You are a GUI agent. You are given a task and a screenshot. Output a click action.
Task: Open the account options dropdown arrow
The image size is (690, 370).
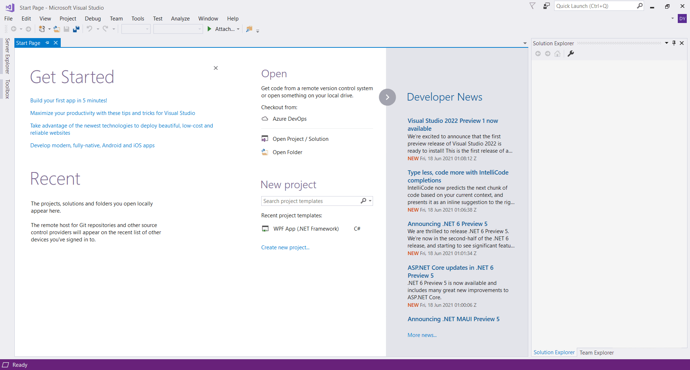point(672,18)
